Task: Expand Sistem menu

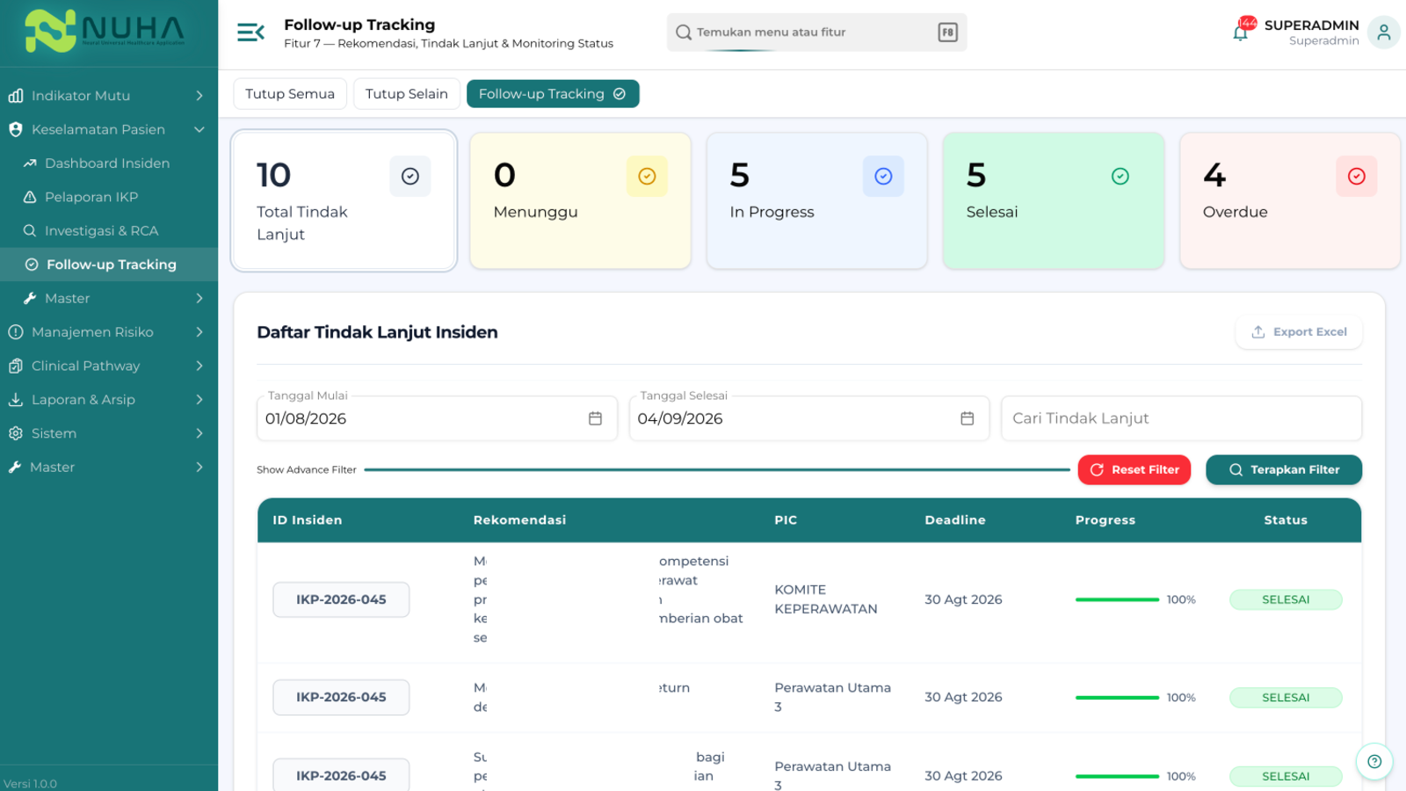Action: 109,433
